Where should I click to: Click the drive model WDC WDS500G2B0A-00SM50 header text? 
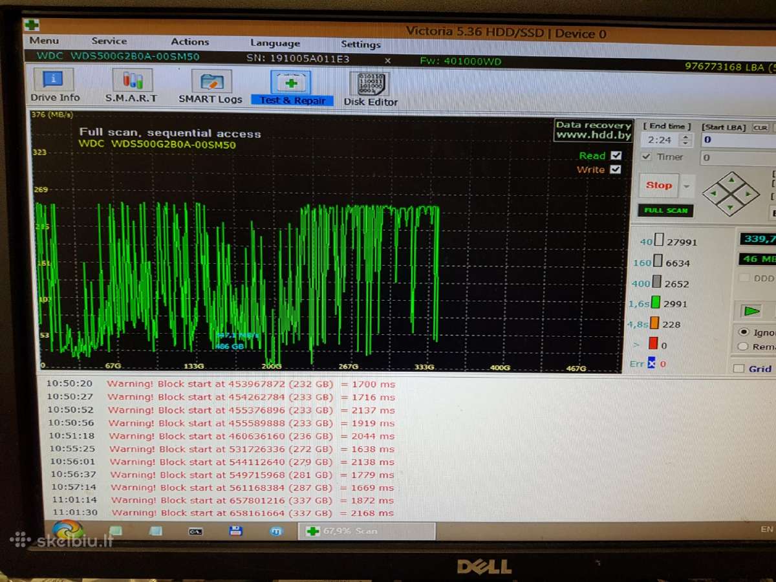click(x=117, y=56)
